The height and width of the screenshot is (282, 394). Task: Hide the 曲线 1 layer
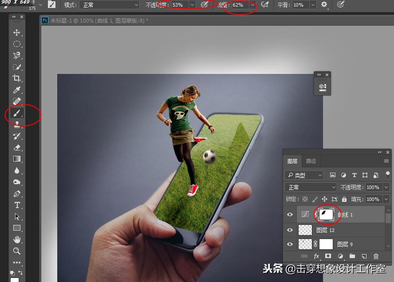(x=290, y=214)
